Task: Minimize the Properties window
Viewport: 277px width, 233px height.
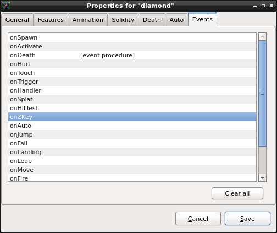Action: pyautogui.click(x=255, y=6)
